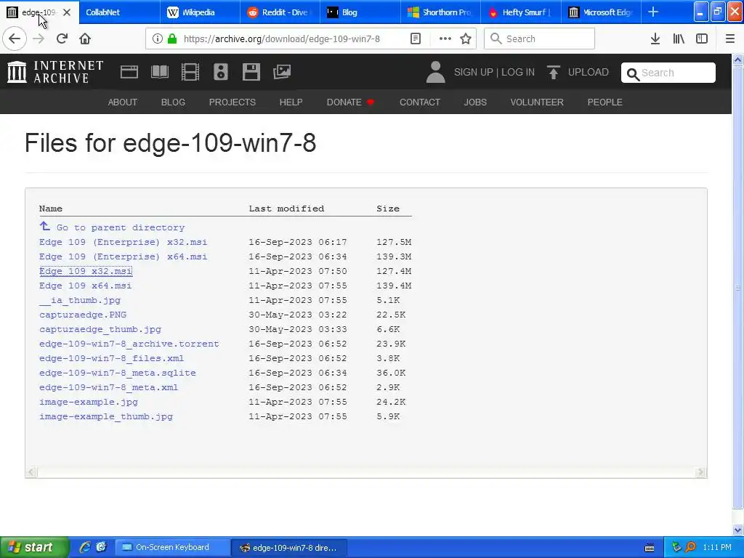The height and width of the screenshot is (558, 744).
Task: Open the CONTACT menu item
Action: [420, 102]
